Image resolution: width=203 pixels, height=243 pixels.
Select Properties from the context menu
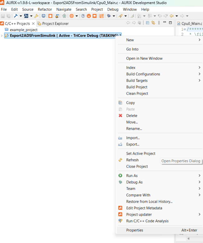(x=135, y=230)
